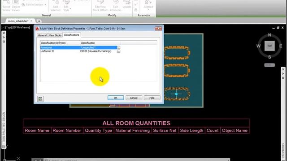This screenshot has width=287, height=161.
Task: Open a new drawing tab with plus
Action: point(39,21)
